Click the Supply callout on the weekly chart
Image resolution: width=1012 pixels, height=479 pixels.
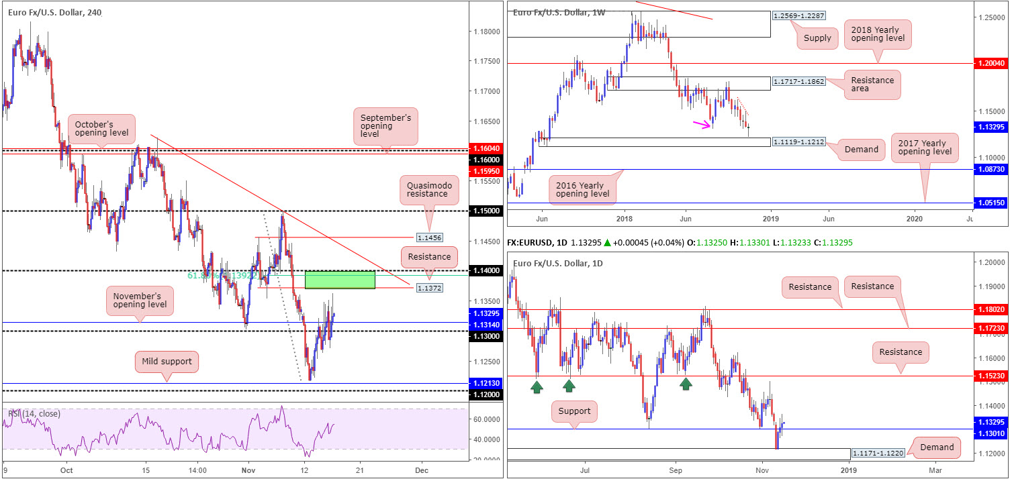[817, 38]
